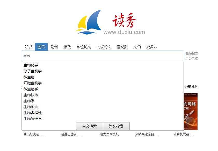This screenshot has height=151, width=218.
Task: Click the 外文搜索 button
Action: [x=116, y=126]
